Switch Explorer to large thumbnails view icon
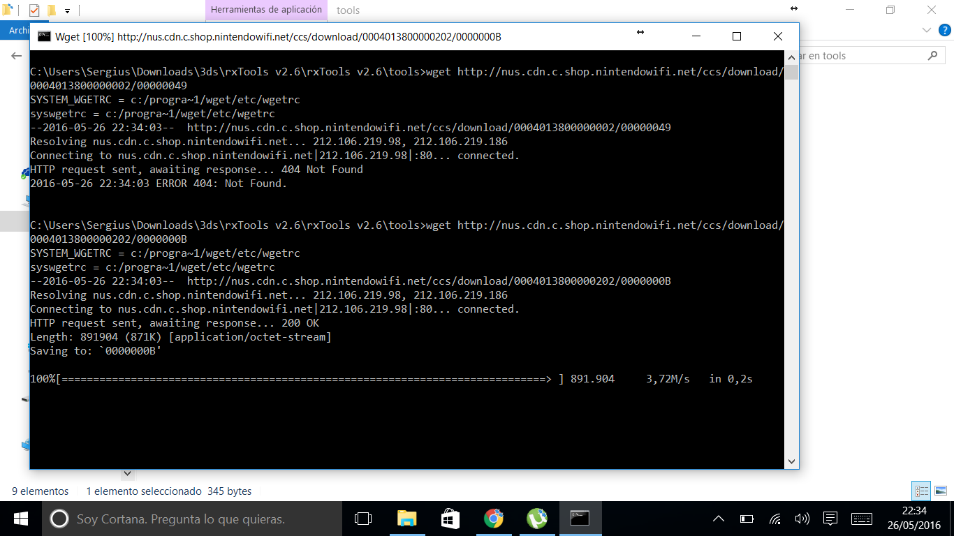Screen dimensions: 954x536 (941, 491)
